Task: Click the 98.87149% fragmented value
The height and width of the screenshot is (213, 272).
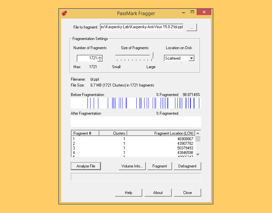Action: click(191, 95)
